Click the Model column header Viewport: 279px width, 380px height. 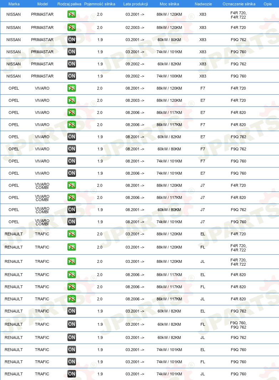coord(42,4)
